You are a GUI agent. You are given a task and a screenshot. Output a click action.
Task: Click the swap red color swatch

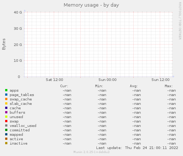pyautogui.click(x=6, y=121)
